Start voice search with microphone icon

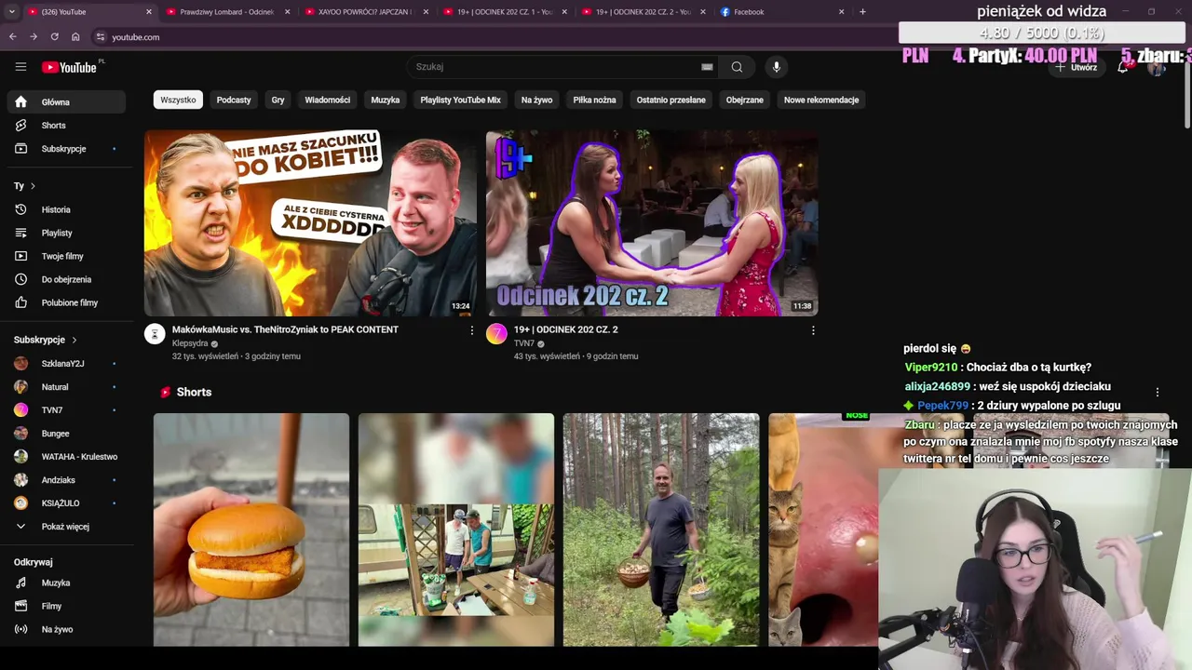pyautogui.click(x=776, y=67)
